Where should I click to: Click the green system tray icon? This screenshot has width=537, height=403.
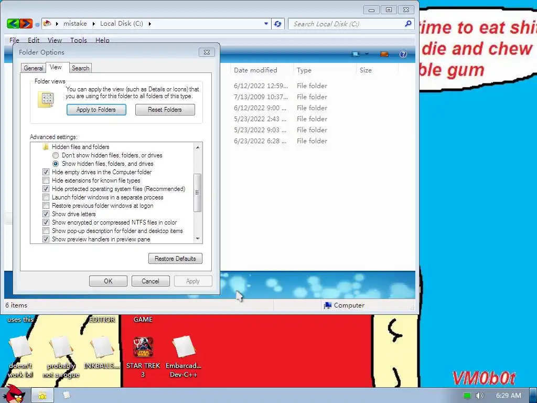(x=467, y=396)
